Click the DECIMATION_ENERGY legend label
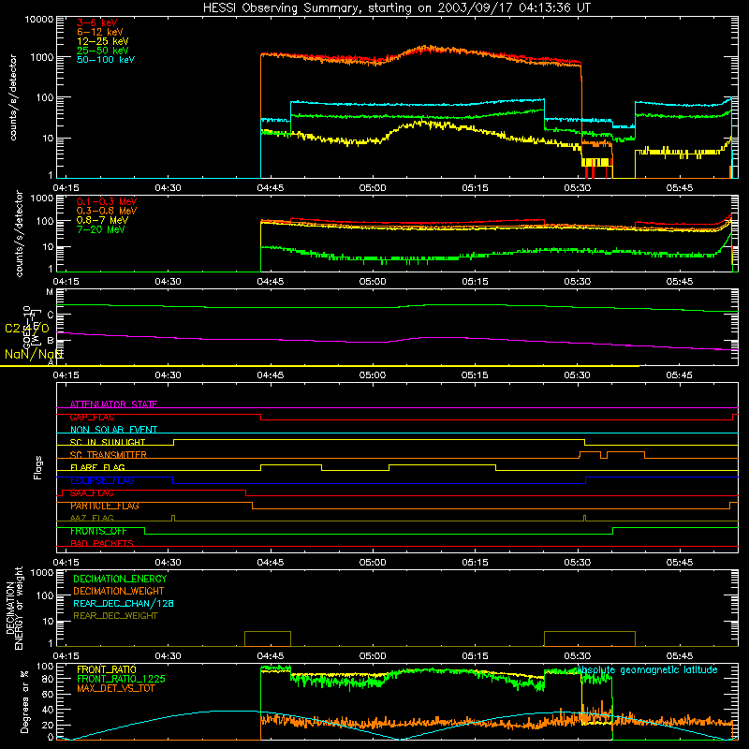Image resolution: width=749 pixels, height=749 pixels. pos(120,579)
